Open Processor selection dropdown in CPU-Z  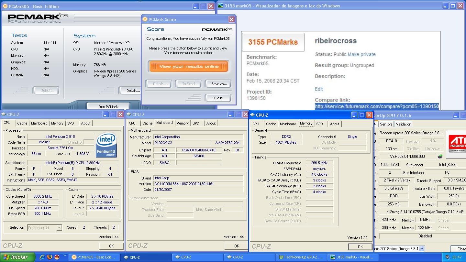click(x=59, y=228)
